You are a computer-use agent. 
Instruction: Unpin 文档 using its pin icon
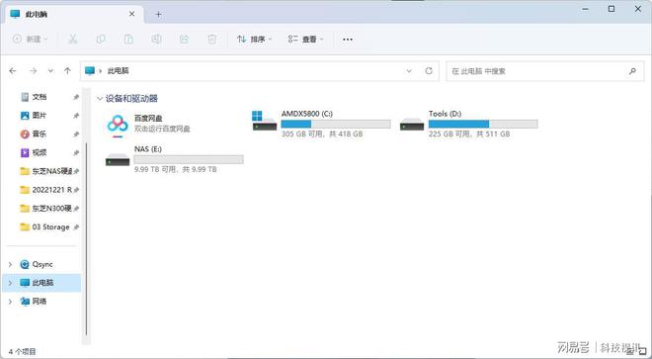76,97
